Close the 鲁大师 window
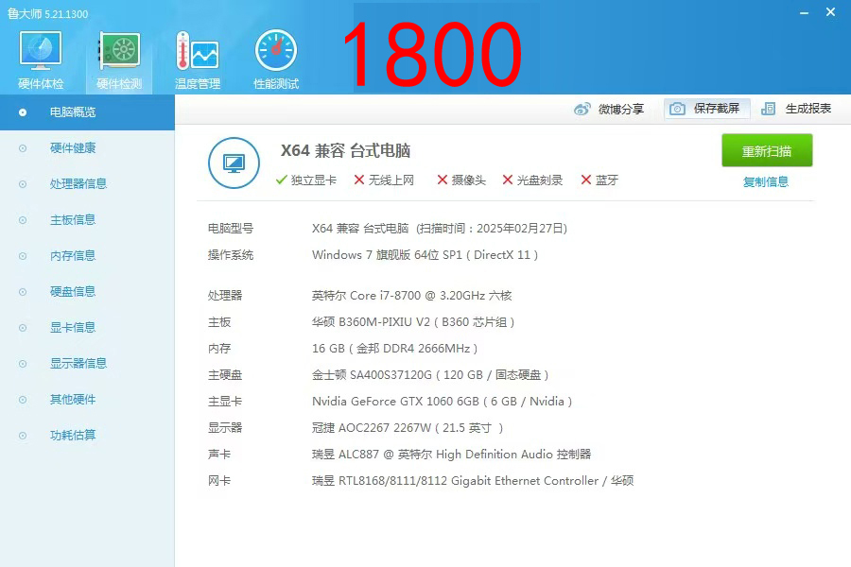The image size is (851, 567). pyautogui.click(x=830, y=12)
